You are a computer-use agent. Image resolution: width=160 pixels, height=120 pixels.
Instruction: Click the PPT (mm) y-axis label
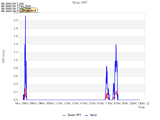pos(3,56)
